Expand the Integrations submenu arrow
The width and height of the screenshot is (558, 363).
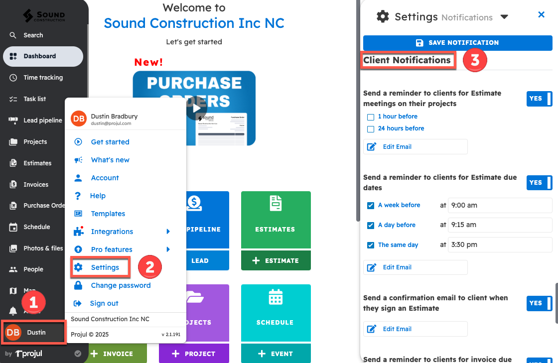click(168, 232)
